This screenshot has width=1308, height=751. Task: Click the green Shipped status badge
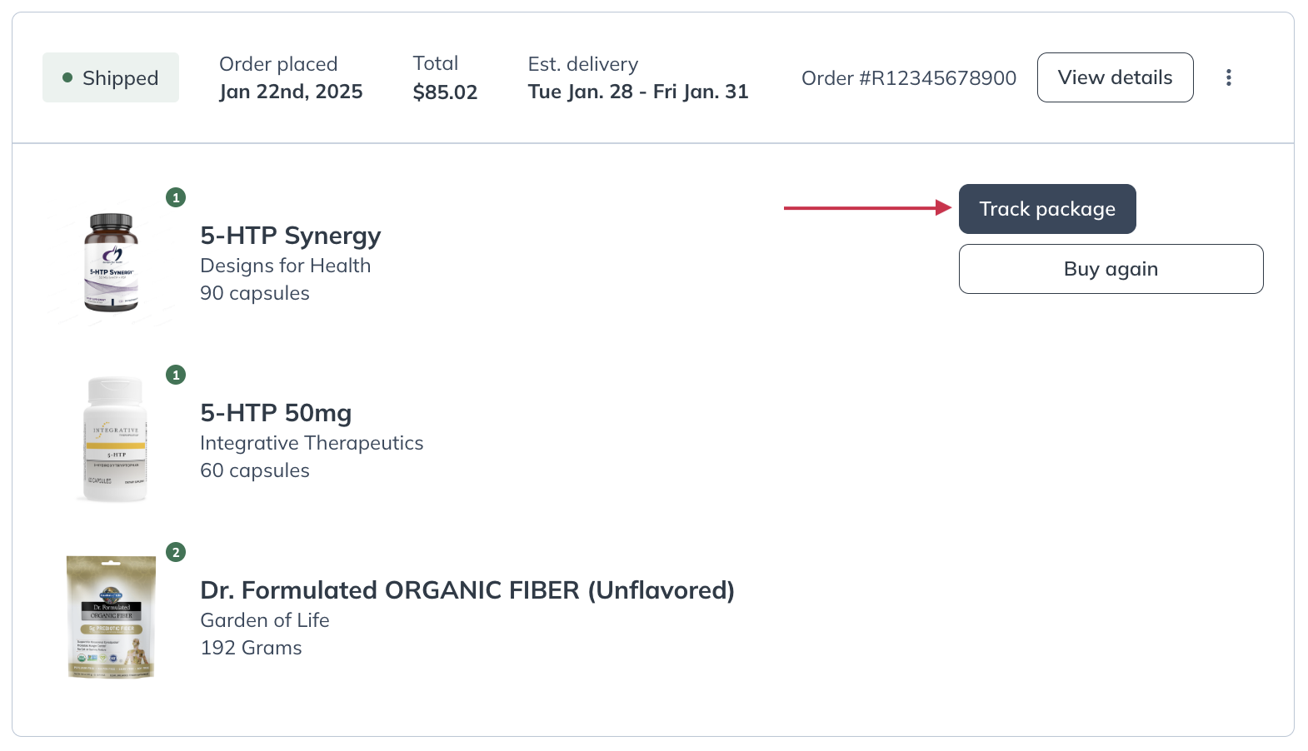point(111,77)
